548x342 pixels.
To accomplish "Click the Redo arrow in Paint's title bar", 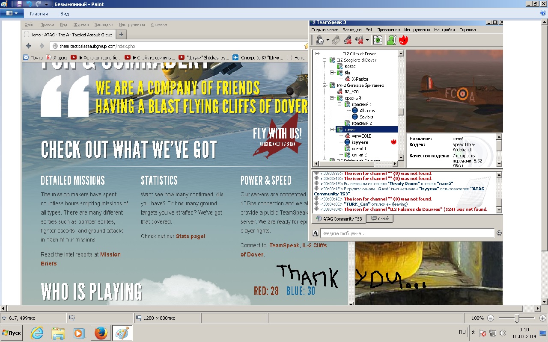I will click(x=39, y=4).
